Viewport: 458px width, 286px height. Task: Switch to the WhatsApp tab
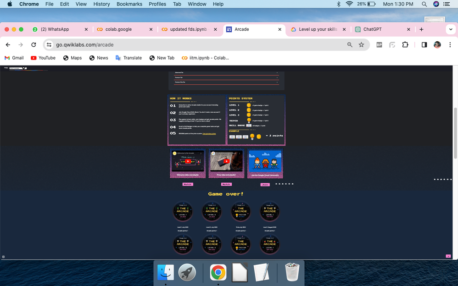60,29
